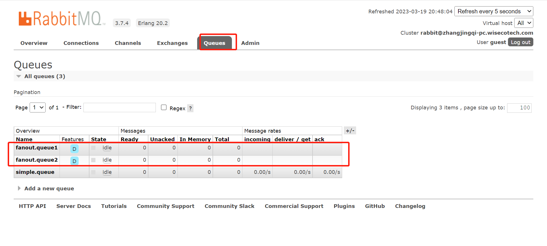Screen dimensions: 547x246
Task: Open the simple.queue queue details
Action: click(x=35, y=172)
